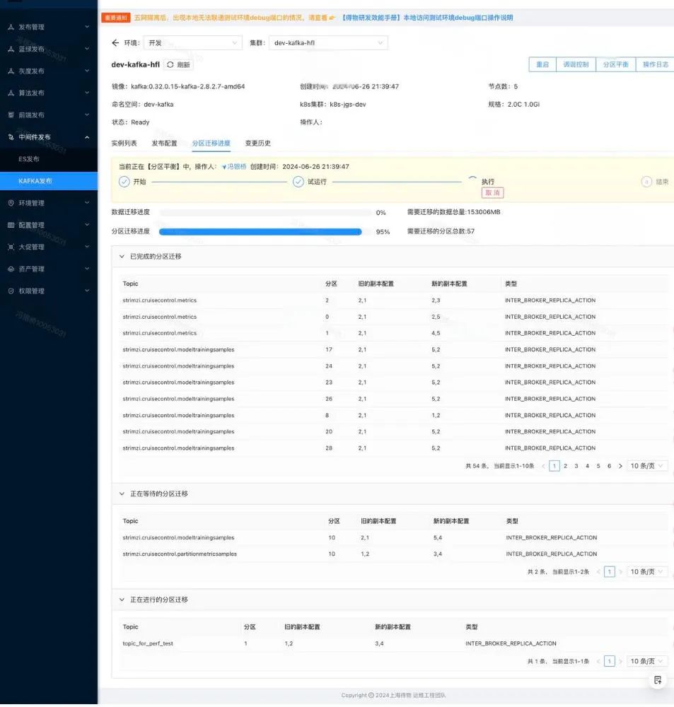674x707 pixels.
Task: Collapse the 正在等待的分区迁移 section
Action: point(122,493)
